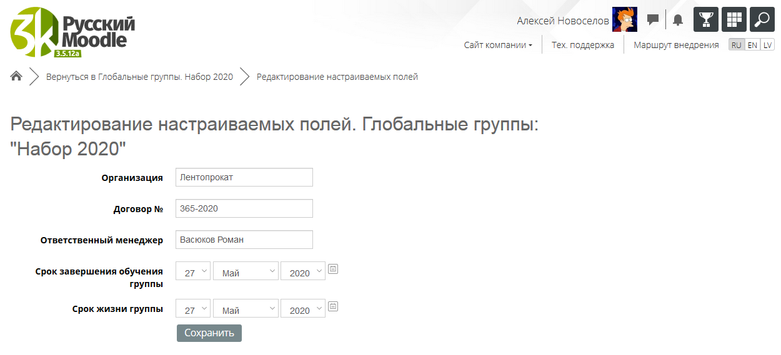The image size is (781, 355).
Task: Open the Сайт компании menu
Action: (x=498, y=45)
